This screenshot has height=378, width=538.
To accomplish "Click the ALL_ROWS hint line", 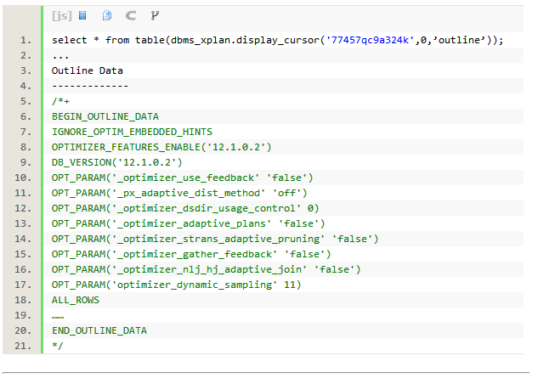I will pyautogui.click(x=75, y=300).
